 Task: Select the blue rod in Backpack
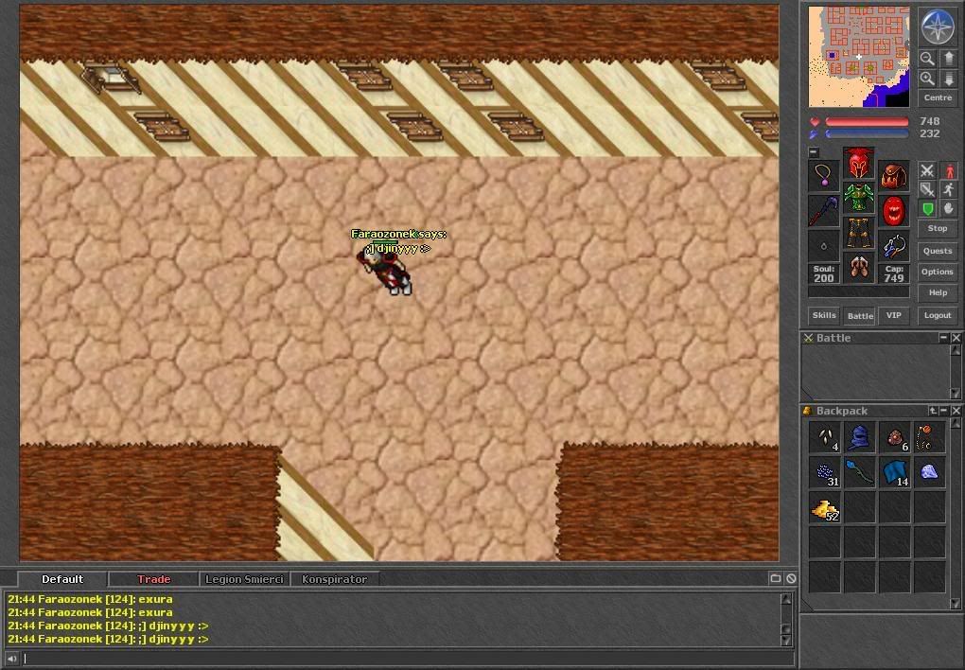pyautogui.click(x=859, y=472)
